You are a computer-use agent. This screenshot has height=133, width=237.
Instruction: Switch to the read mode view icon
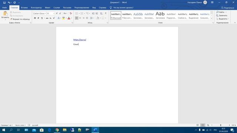[x=197, y=125]
